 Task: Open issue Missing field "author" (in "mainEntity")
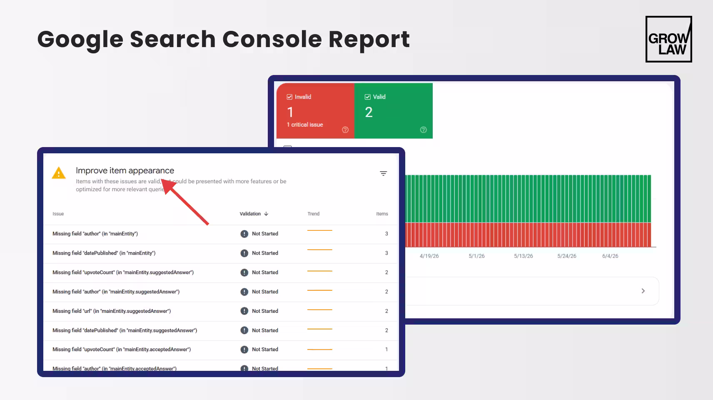point(95,234)
